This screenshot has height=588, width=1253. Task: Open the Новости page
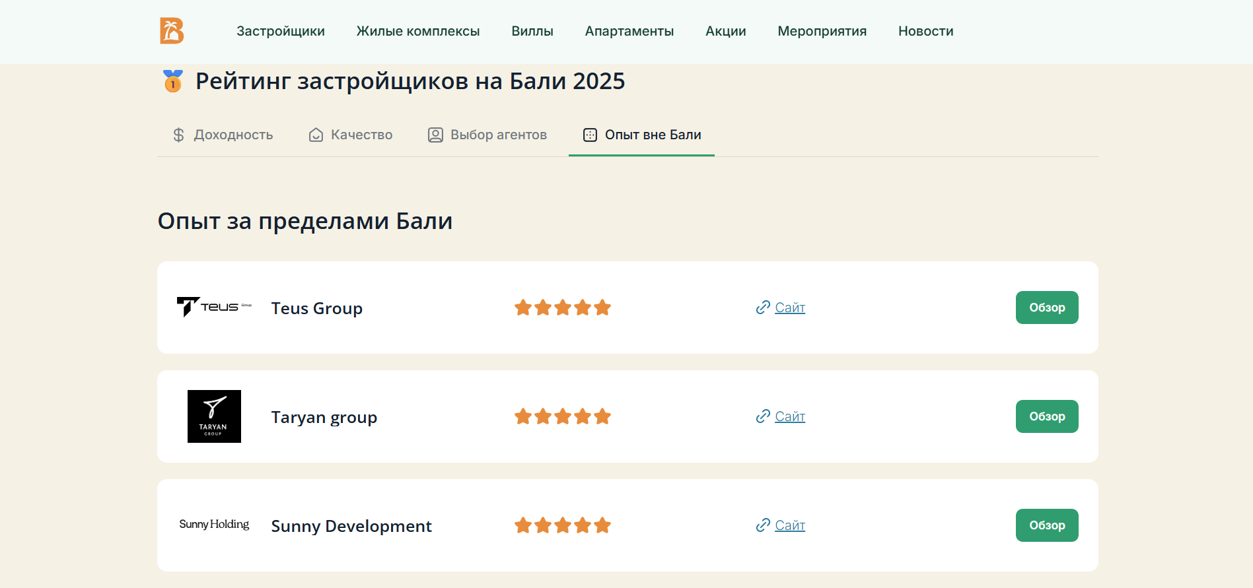[x=926, y=31]
